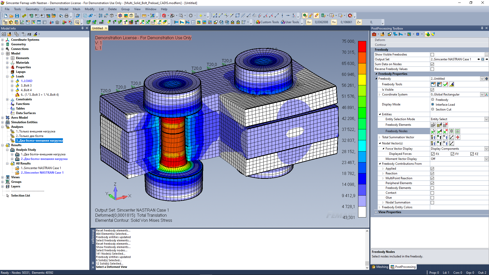This screenshot has width=489, height=275.
Task: Open the Coordinate System dropdown showing Global Rectangular
Action: click(x=482, y=94)
